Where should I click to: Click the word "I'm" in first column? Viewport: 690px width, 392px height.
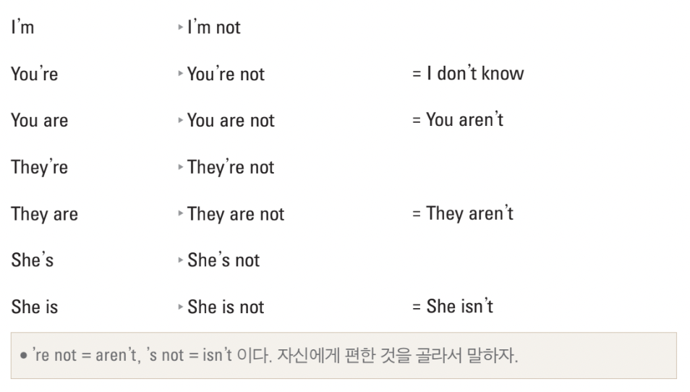23,27
